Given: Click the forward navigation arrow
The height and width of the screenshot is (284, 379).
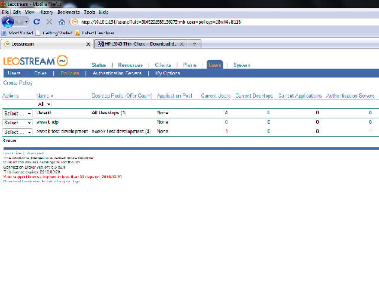Looking at the screenshot, I should point(20,22).
